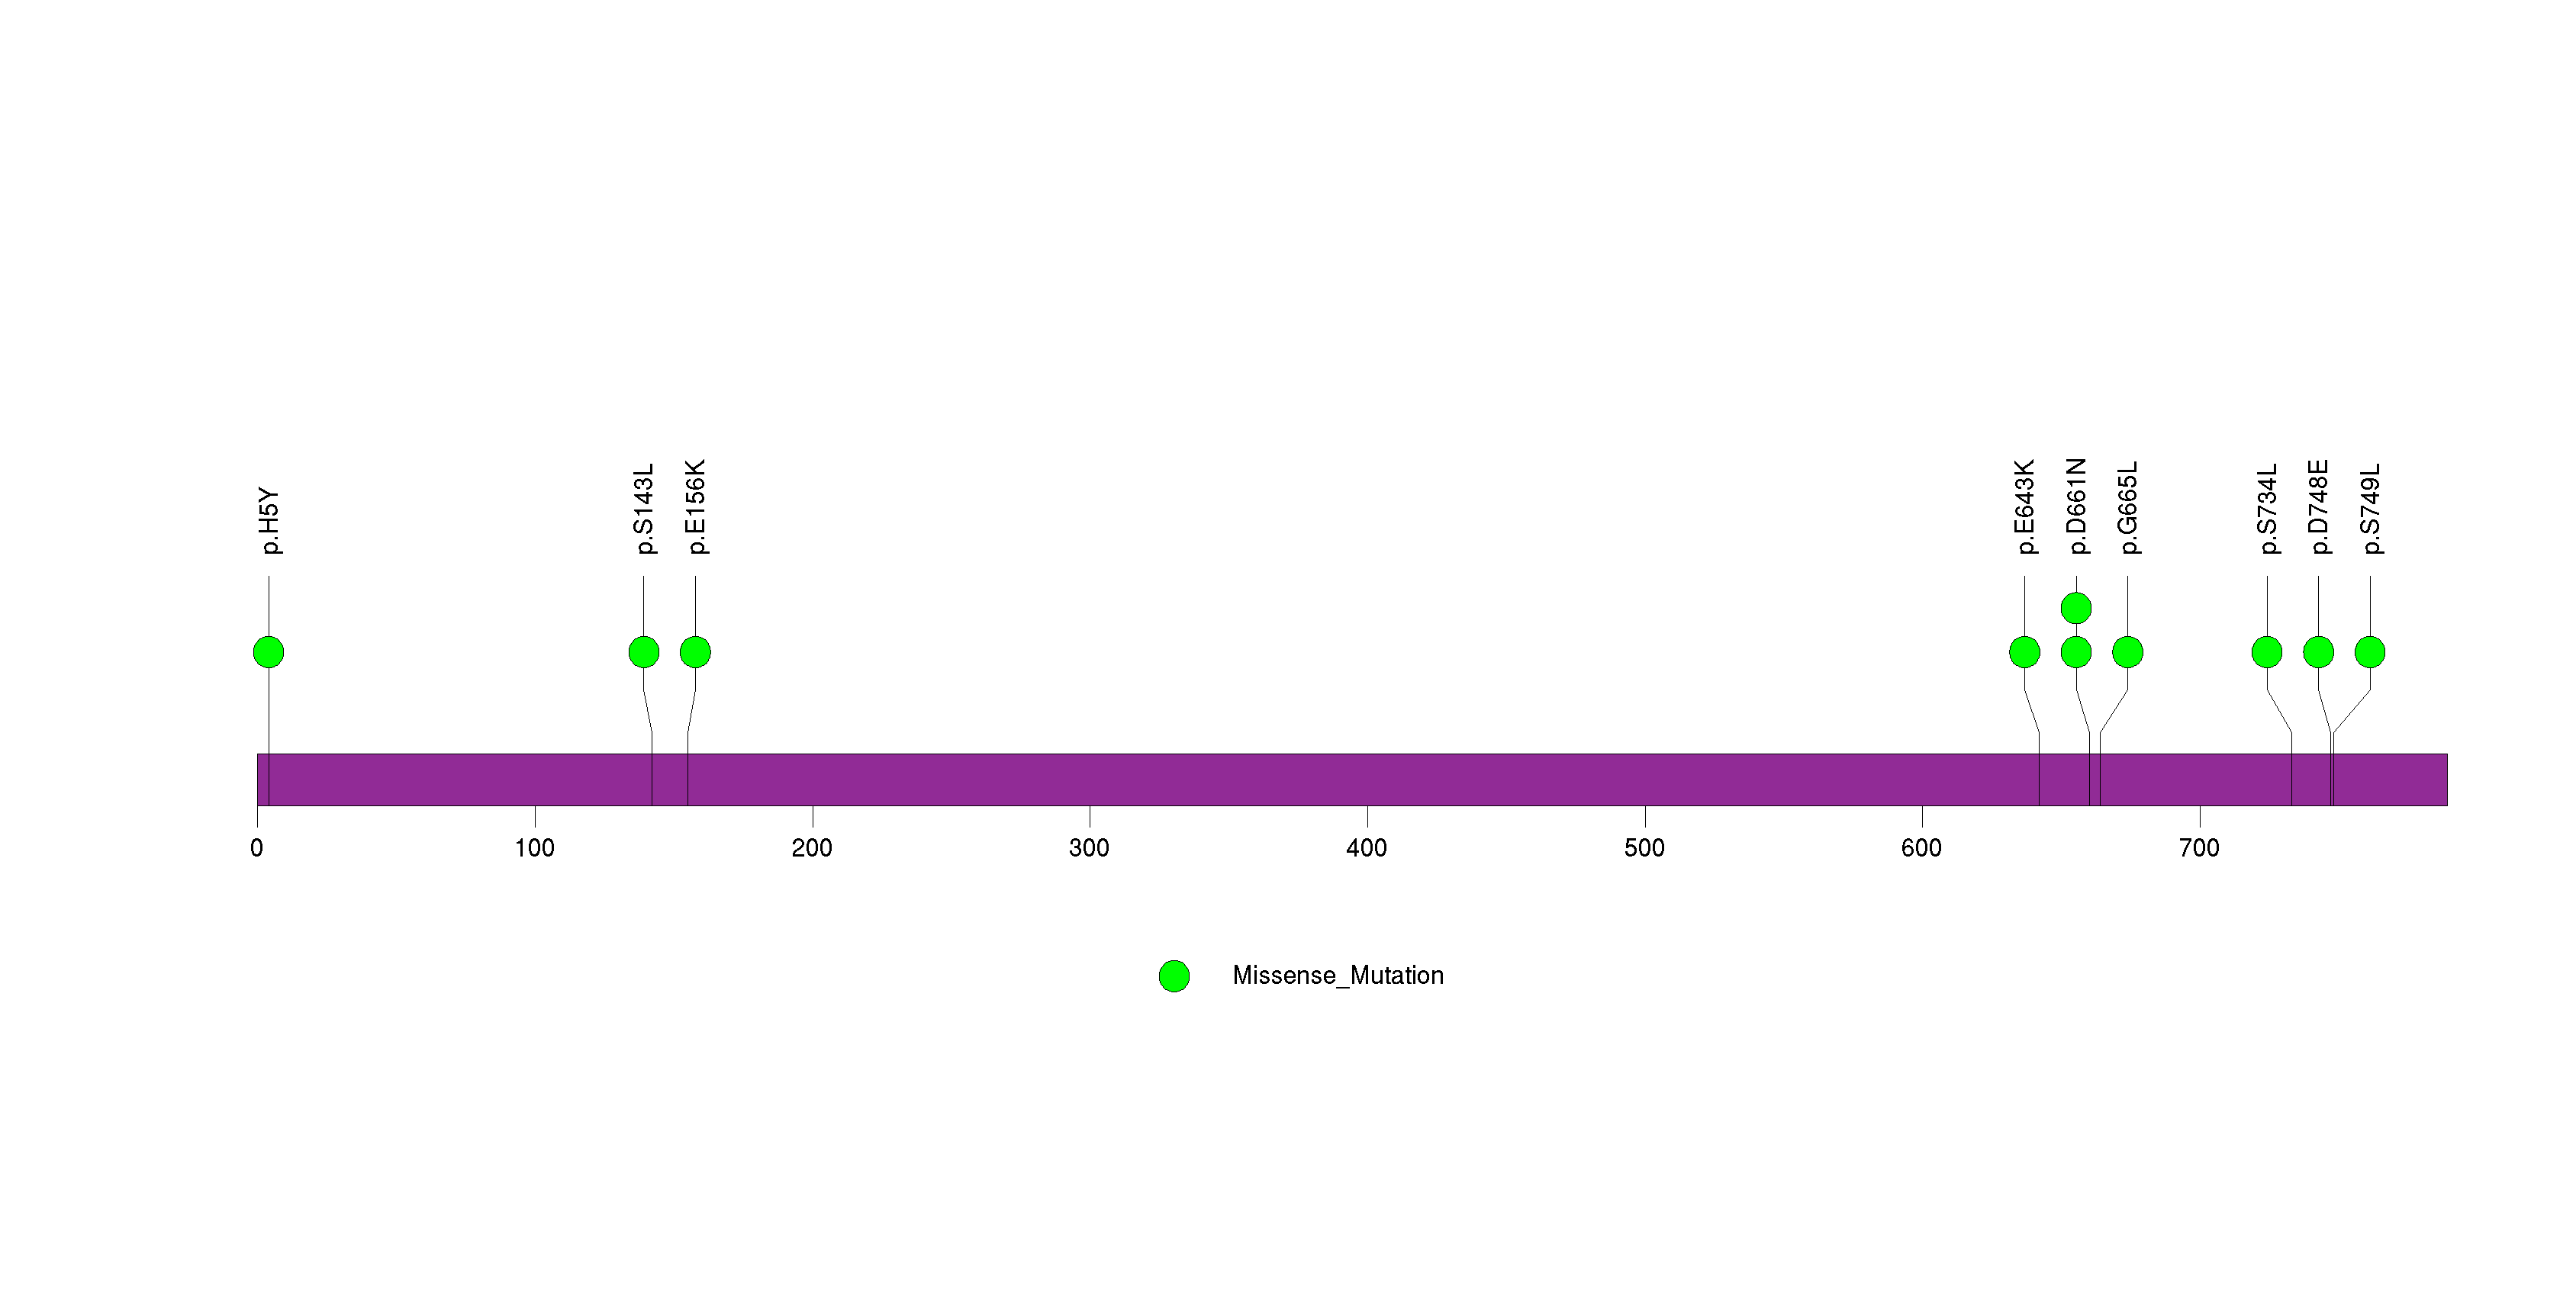Select the p.S143L lollipop marker
This screenshot has width=2576, height=1289.
pos(644,652)
